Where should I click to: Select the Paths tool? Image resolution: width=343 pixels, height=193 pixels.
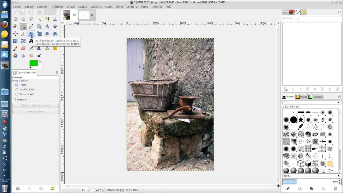click(23, 26)
